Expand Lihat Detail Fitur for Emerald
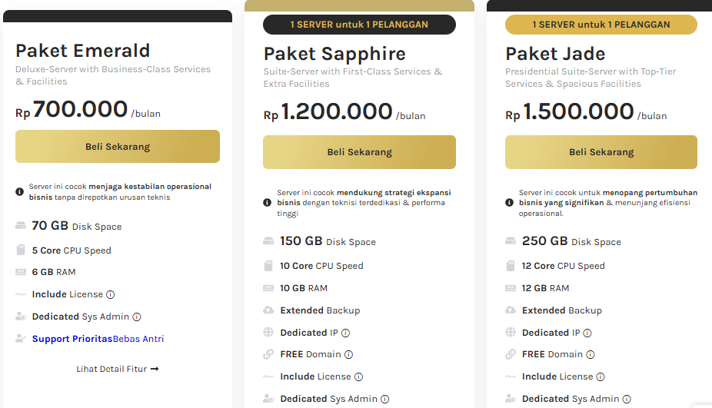712x408 pixels. tap(117, 369)
